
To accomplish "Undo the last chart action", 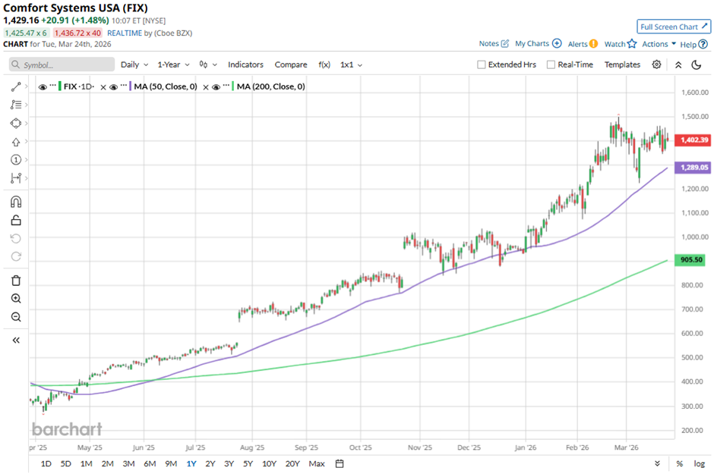I will coord(16,238).
